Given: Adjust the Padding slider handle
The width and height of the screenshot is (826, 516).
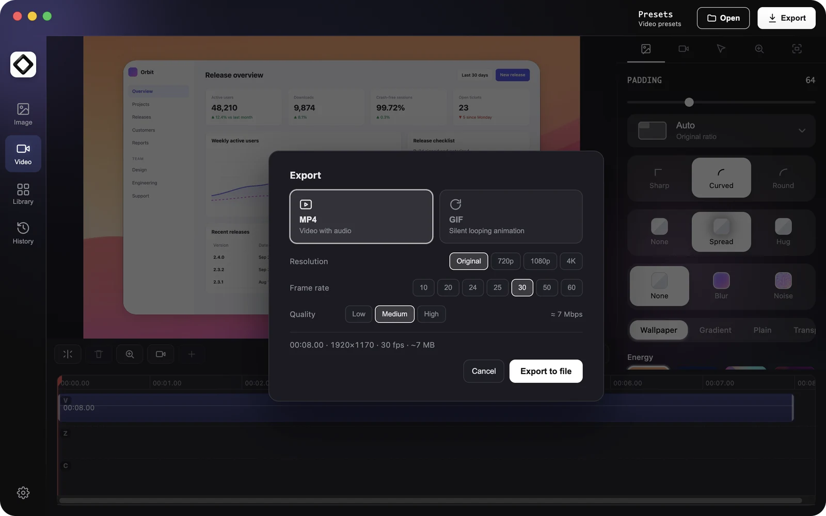Looking at the screenshot, I should tap(689, 102).
